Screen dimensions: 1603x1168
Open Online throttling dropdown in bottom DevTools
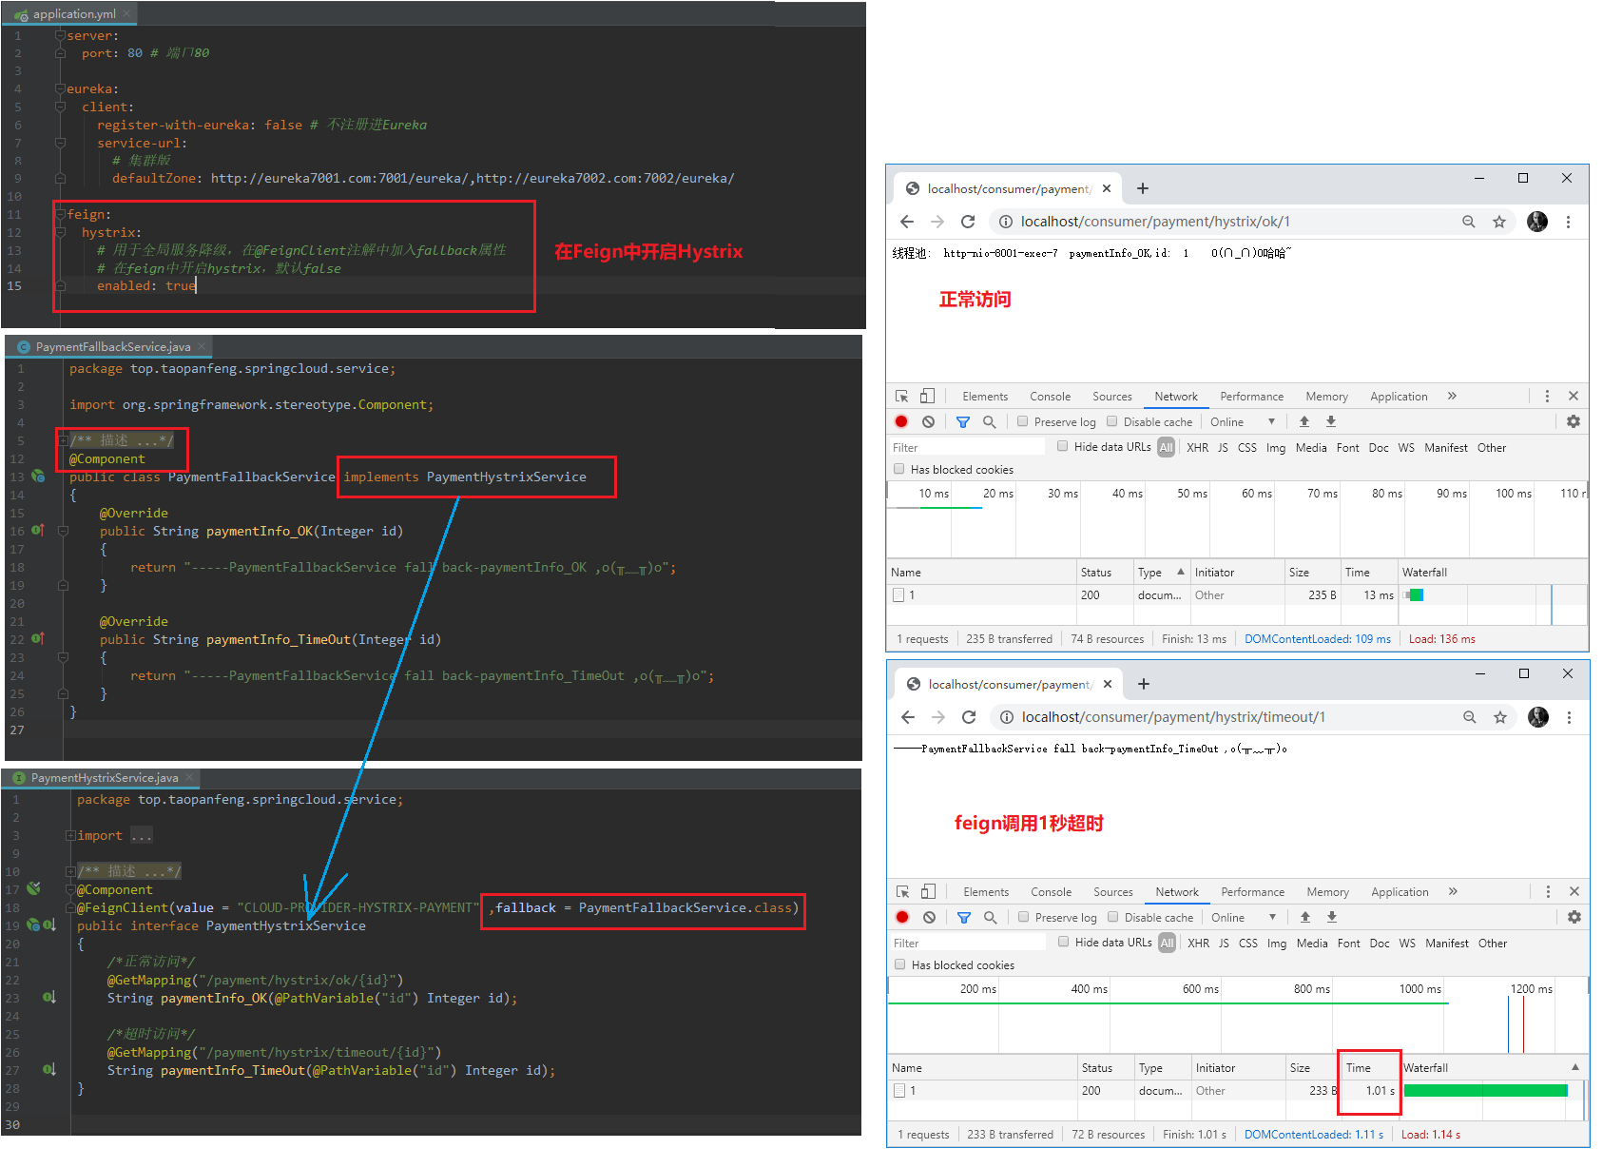[1244, 917]
